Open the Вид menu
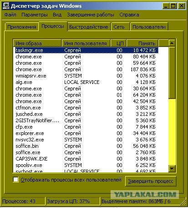Image resolution: width=188 pixels, height=208 pixels. pyautogui.click(x=57, y=15)
